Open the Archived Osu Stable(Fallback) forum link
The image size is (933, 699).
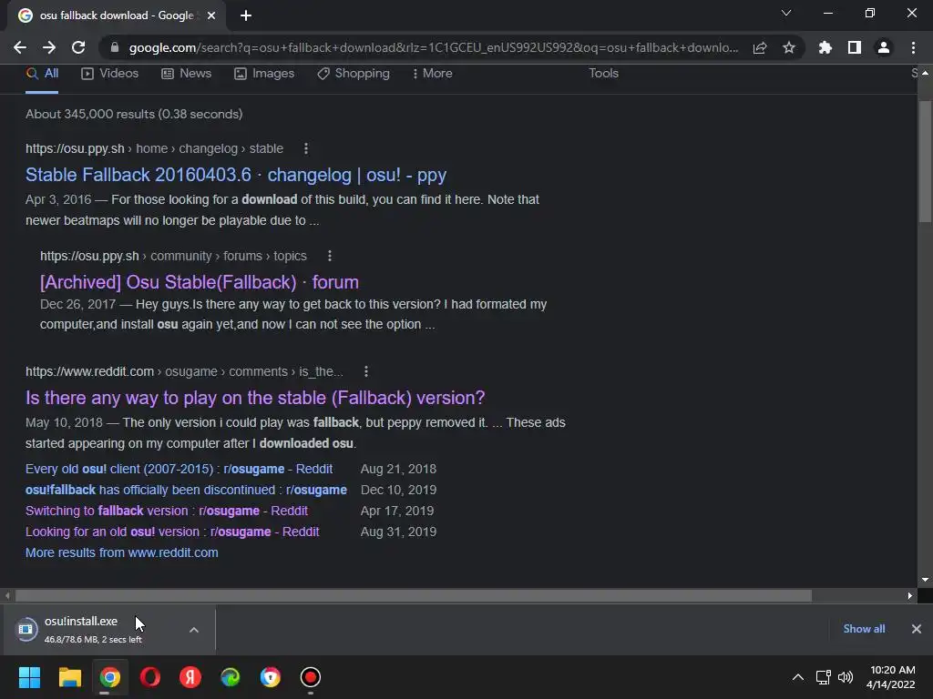click(x=200, y=282)
